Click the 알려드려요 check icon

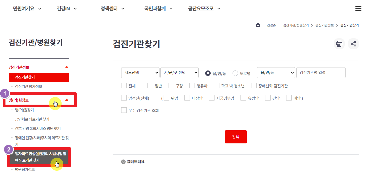coord(123,161)
